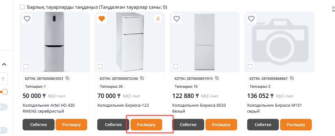335x136 pixels.
Task: Select the Artel HD 430 product checkbox
Action: pos(26,66)
